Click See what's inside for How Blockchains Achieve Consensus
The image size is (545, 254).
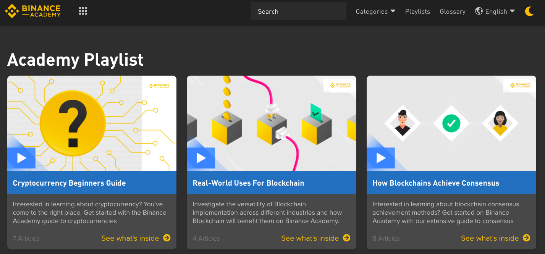pos(490,238)
